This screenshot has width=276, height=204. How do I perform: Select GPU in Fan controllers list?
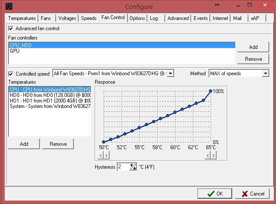(x=14, y=51)
